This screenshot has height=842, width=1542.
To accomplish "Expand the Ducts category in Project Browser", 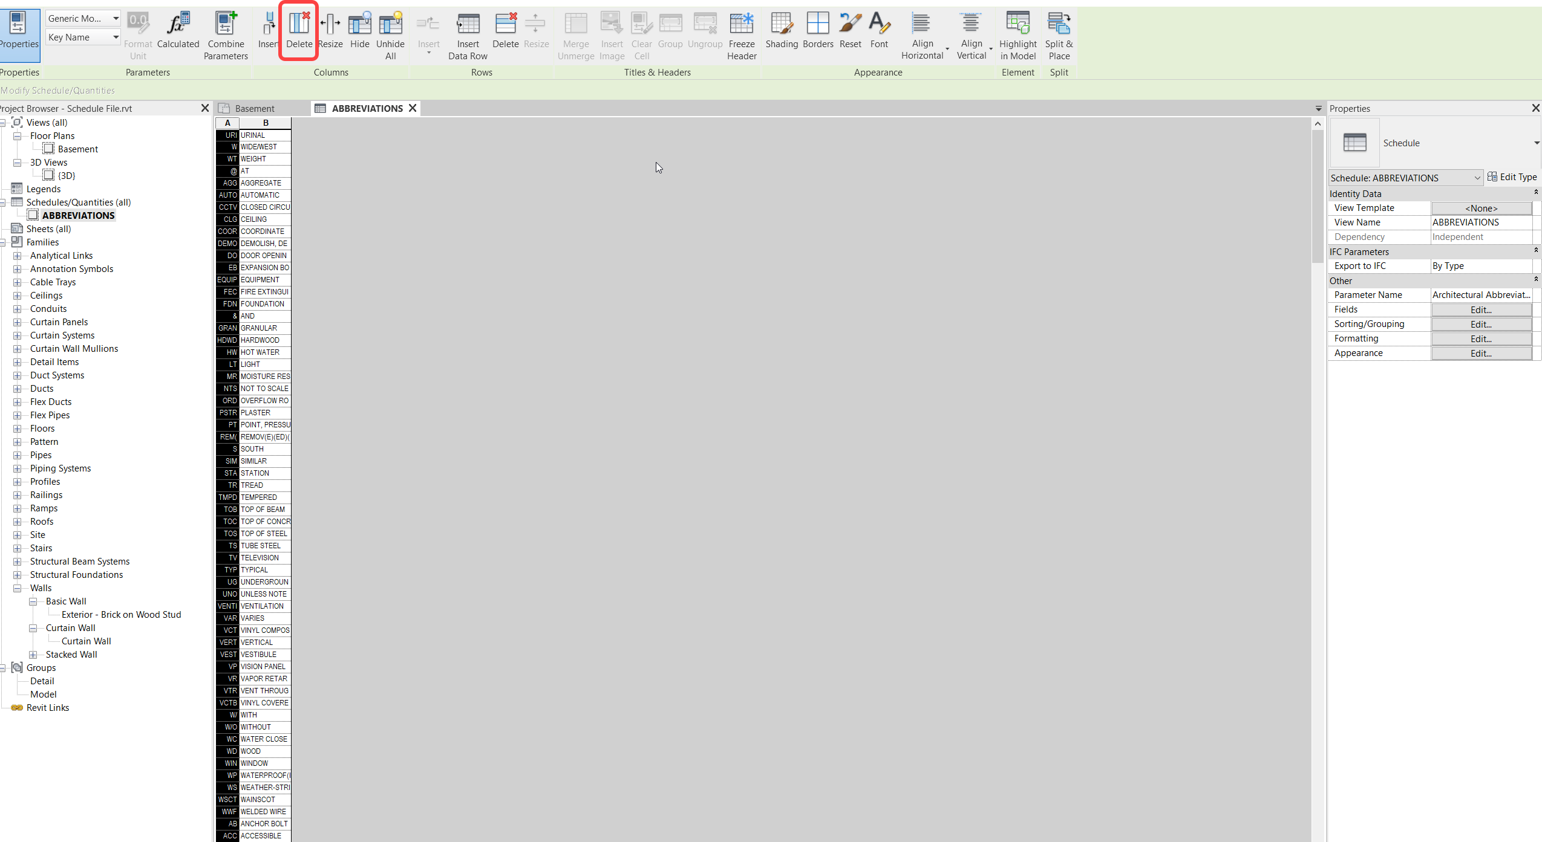I will [17, 389].
